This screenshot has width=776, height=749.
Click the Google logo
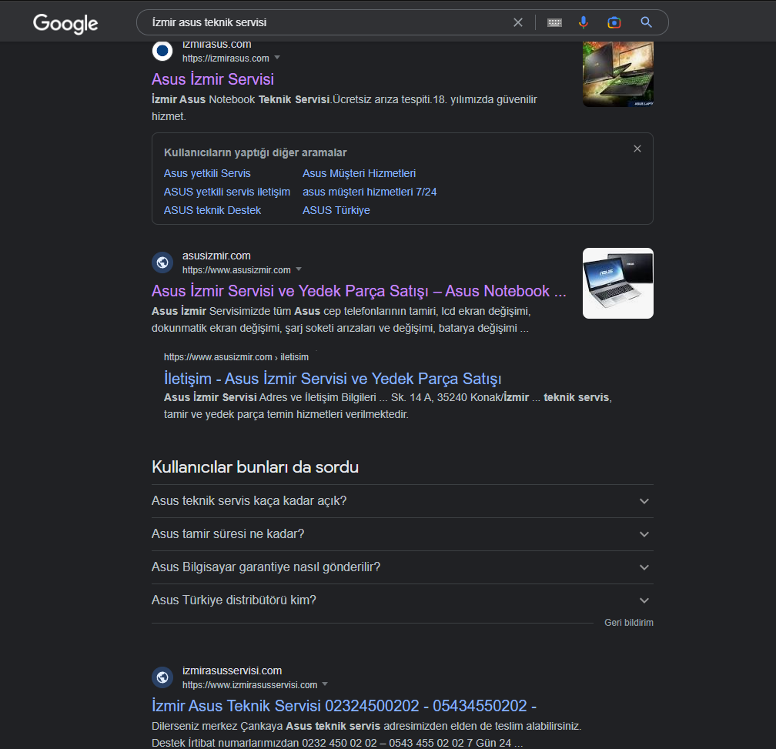click(65, 23)
